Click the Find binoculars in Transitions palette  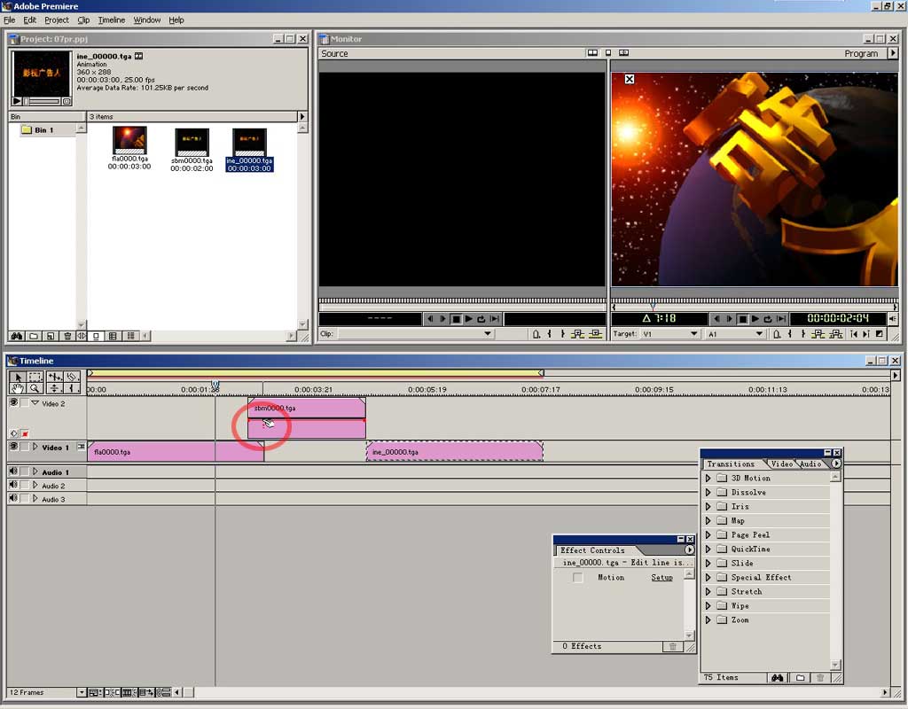pyautogui.click(x=777, y=678)
